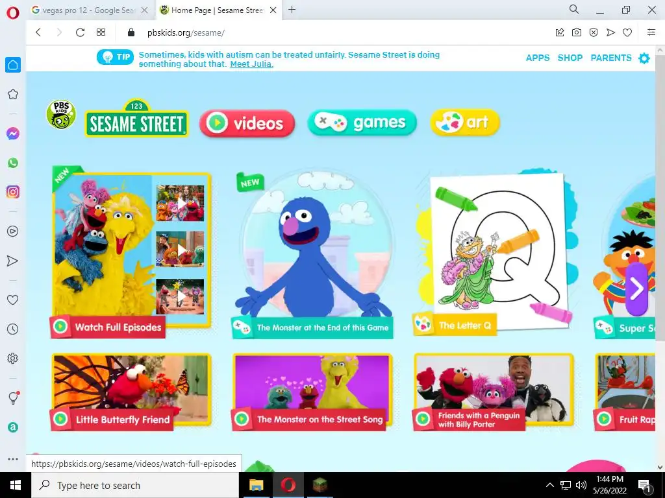Add page to bookmarks heart icon
665x498 pixels.
(x=627, y=32)
